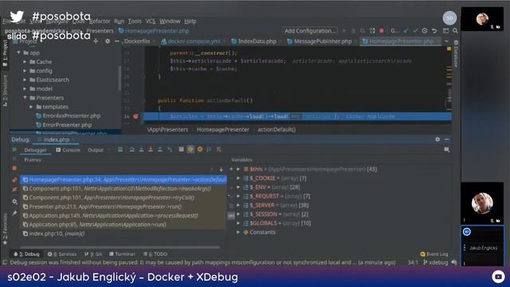Open the Event Log
510x287 pixels.
434,254
